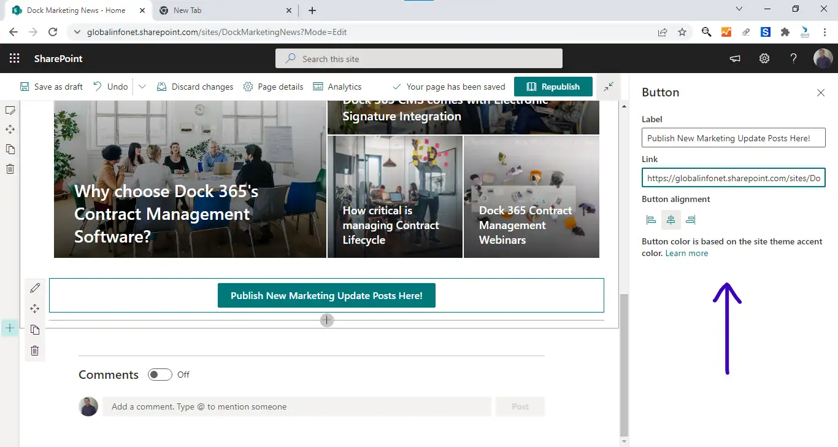Open Page details
Screen dimensions: 838x447
point(273,87)
